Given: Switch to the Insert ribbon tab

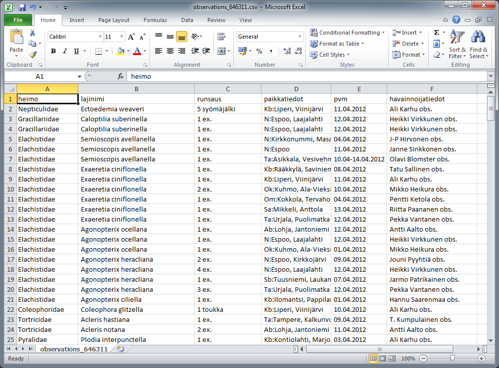Looking at the screenshot, I should 77,20.
